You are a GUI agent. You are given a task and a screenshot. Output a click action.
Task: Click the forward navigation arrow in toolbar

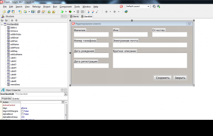coord(115,12)
